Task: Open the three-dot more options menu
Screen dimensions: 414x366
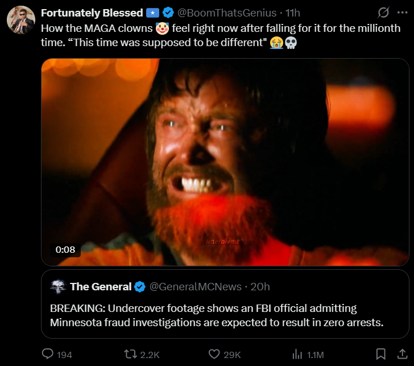Action: 402,13
